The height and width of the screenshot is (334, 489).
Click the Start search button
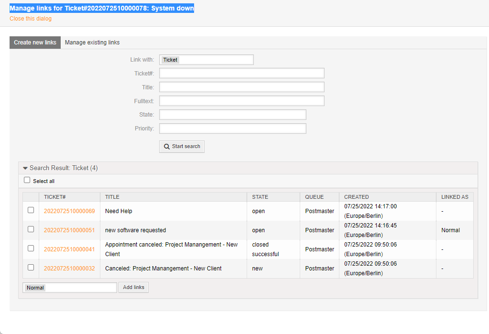(x=182, y=147)
